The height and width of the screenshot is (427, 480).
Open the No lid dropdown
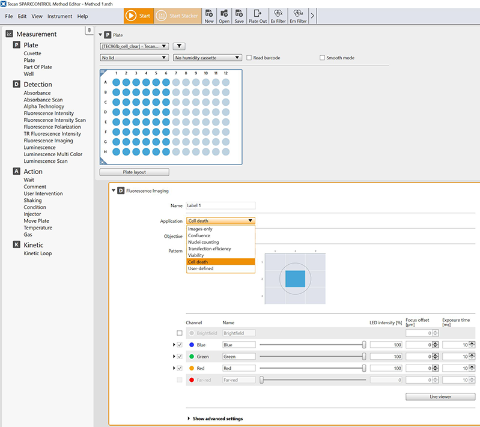click(x=134, y=58)
